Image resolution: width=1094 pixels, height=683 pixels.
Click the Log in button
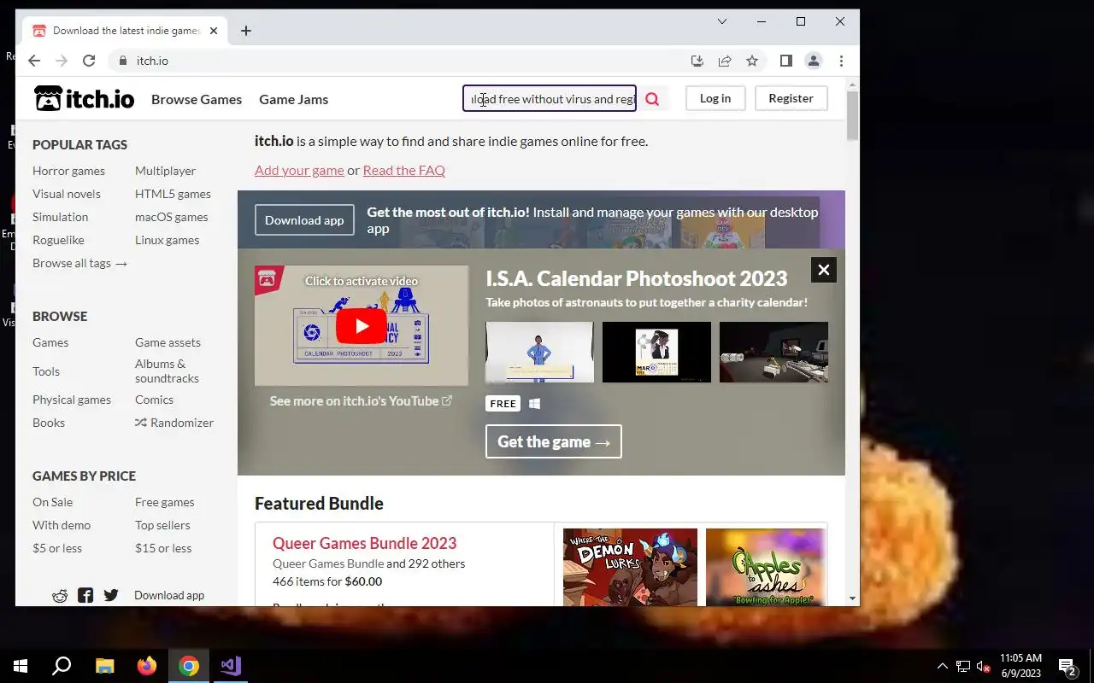pyautogui.click(x=715, y=98)
